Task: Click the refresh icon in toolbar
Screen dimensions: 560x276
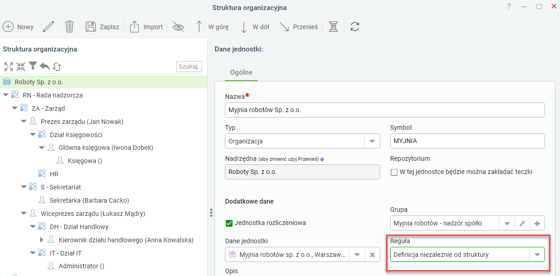Action: tap(355, 27)
